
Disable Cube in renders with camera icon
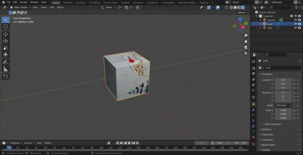[x=299, y=24]
